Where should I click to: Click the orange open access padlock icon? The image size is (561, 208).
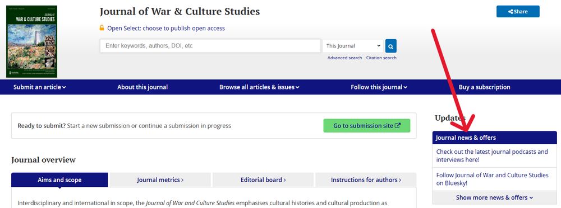click(102, 28)
